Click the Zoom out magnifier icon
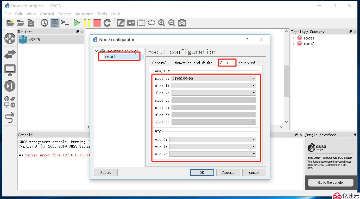This screenshot has height=199, width=360. [x=172, y=23]
